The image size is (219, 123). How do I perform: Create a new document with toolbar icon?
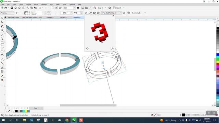click(x=2, y=8)
